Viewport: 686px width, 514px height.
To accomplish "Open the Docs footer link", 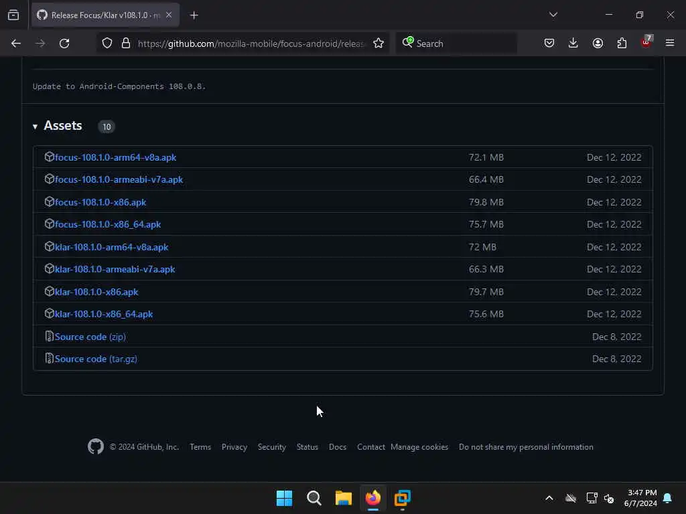I will pyautogui.click(x=338, y=447).
